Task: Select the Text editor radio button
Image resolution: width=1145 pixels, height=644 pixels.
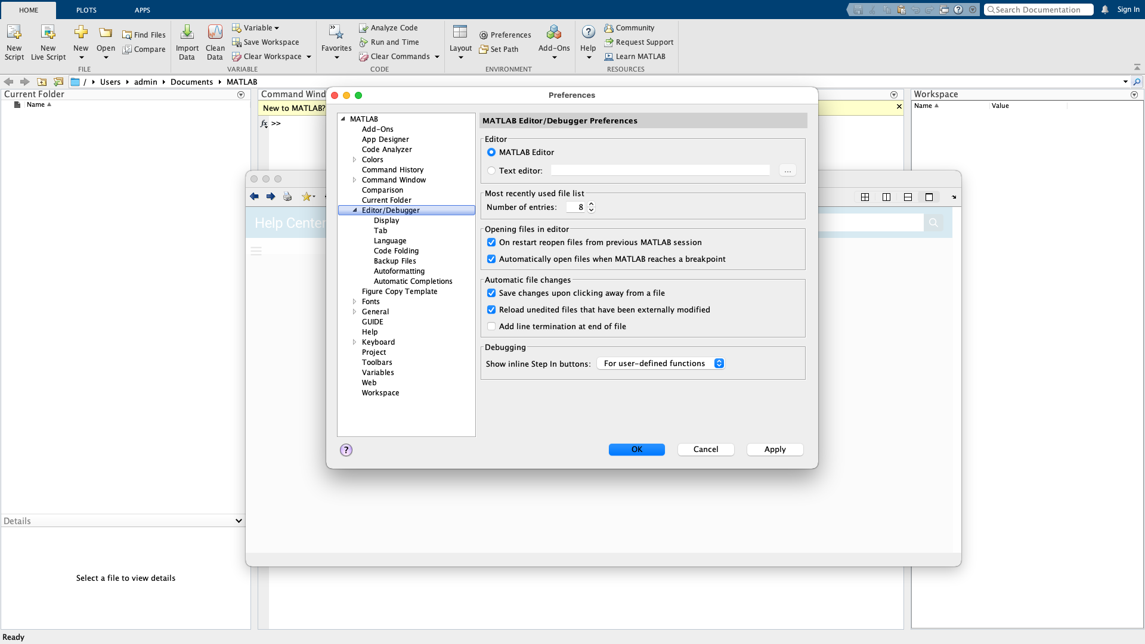Action: click(491, 171)
